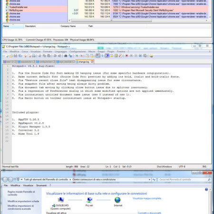The image size is (214, 214).
Task: Click Modifica impostazioni scheda link
Action: point(23,201)
